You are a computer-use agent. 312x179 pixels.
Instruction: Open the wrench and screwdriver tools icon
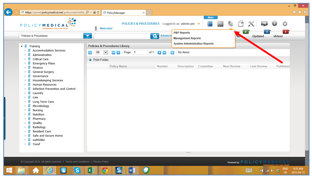251,24
